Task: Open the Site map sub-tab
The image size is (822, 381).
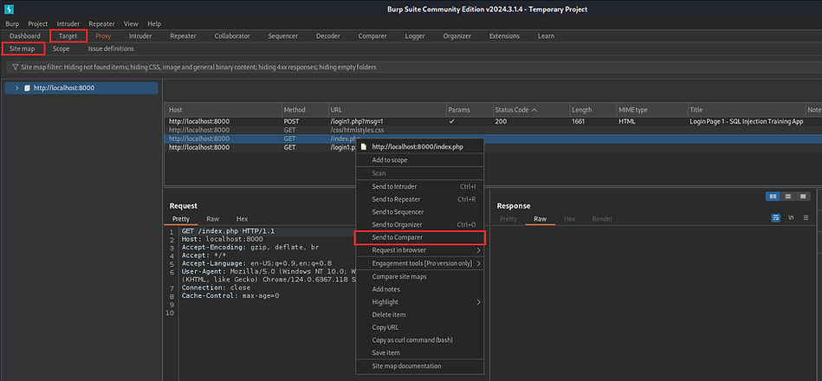Action: pyautogui.click(x=23, y=48)
